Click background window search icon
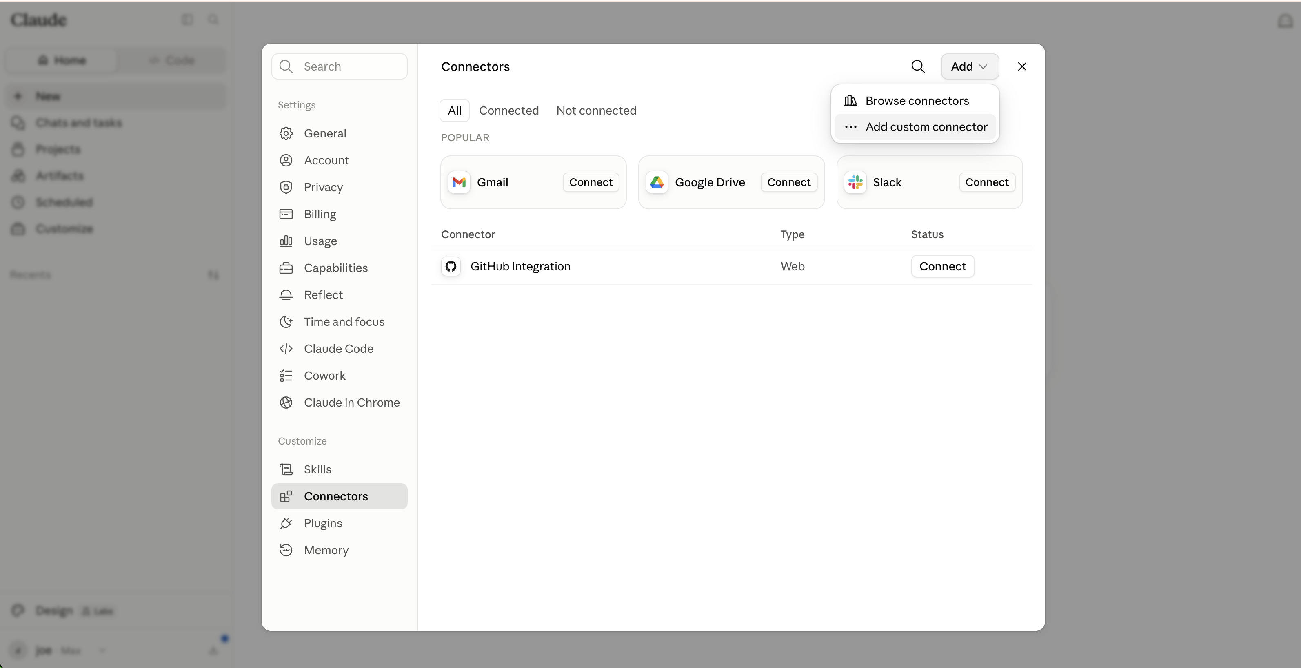 click(x=213, y=19)
